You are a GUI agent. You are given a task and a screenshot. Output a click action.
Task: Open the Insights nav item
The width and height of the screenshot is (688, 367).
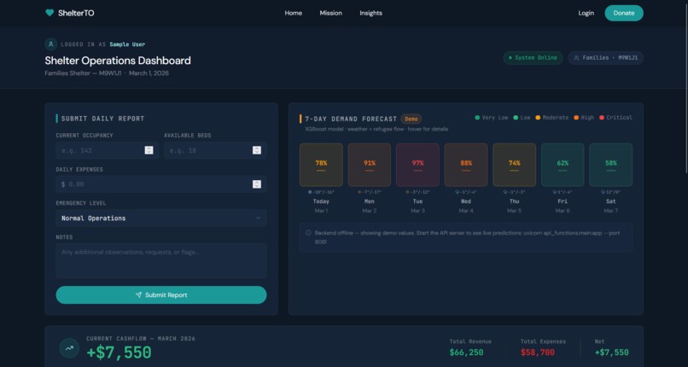[370, 13]
